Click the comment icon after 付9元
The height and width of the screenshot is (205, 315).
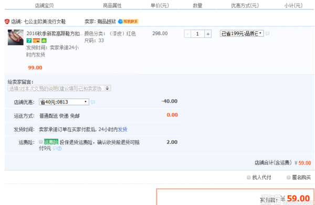point(55,149)
